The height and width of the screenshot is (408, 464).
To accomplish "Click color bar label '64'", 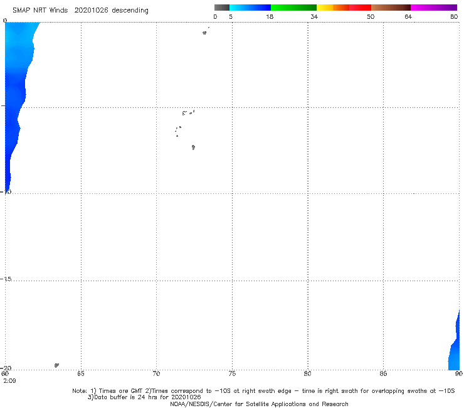I will point(408,17).
